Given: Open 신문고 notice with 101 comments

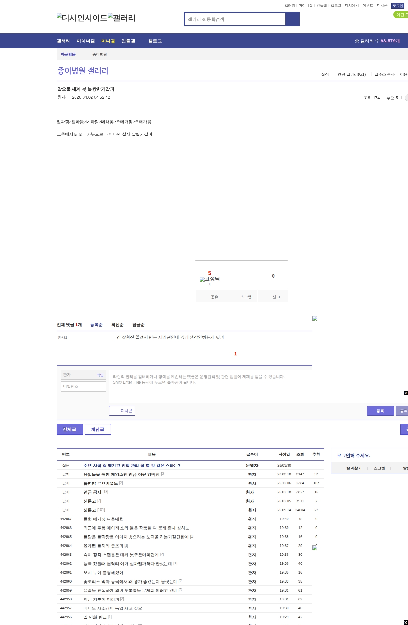Looking at the screenshot, I should click(x=90, y=510).
